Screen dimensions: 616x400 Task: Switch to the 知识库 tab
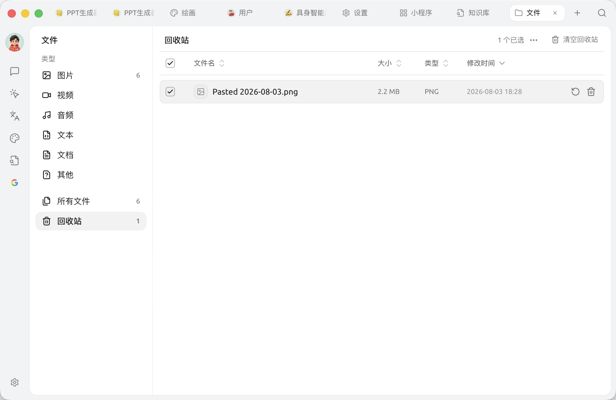point(473,13)
